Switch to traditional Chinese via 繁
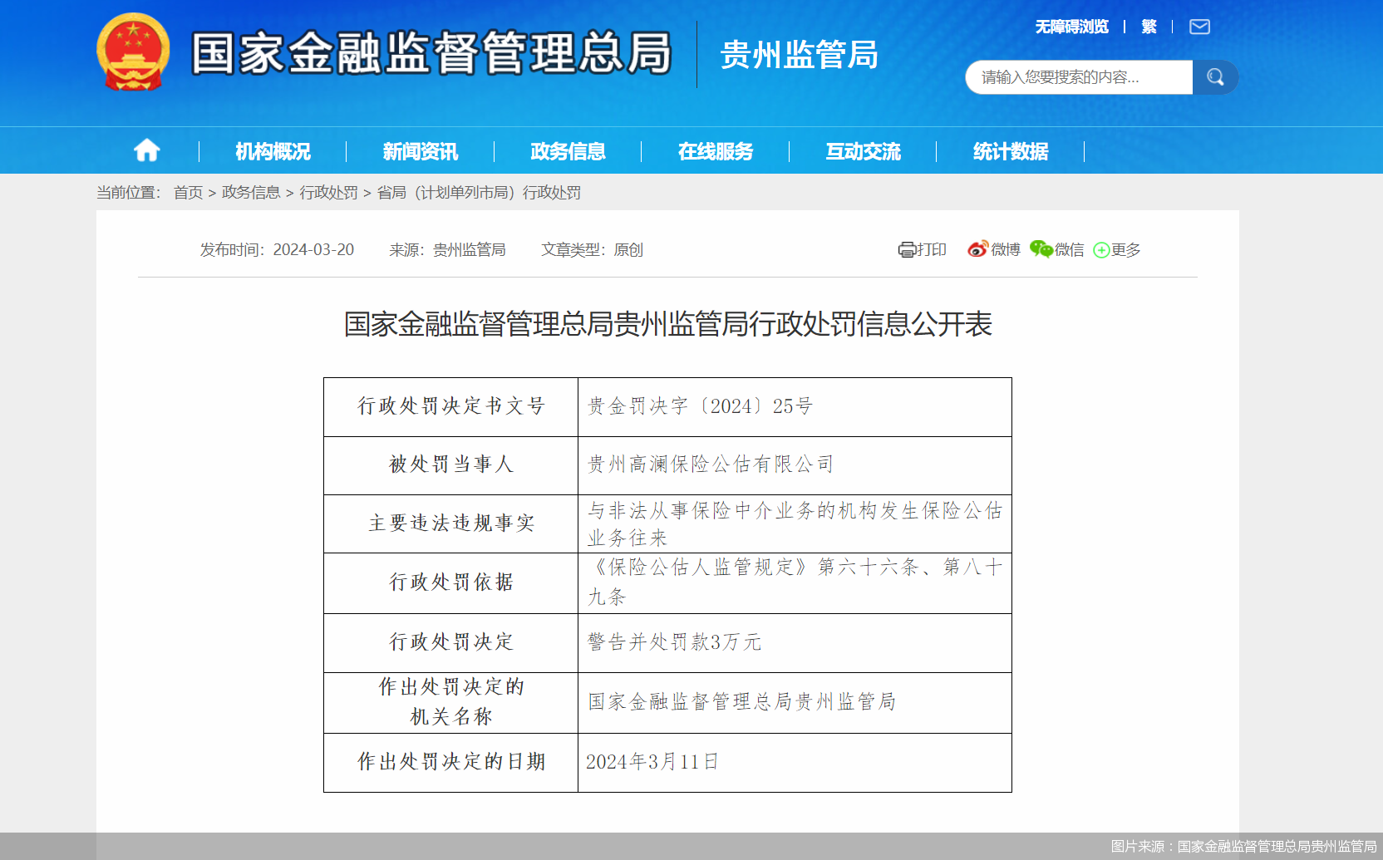The image size is (1383, 860). [x=1148, y=27]
